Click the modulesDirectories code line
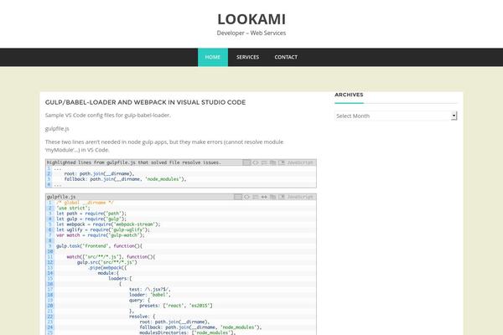This screenshot has height=335, width=503. coord(187,332)
